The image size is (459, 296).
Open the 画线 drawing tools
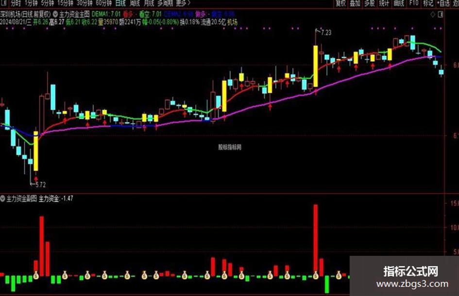[399, 3]
